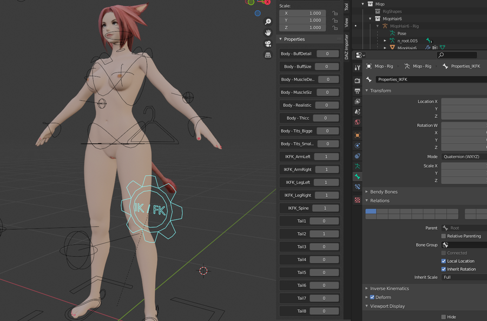Click the pan view hand icon

(x=268, y=32)
